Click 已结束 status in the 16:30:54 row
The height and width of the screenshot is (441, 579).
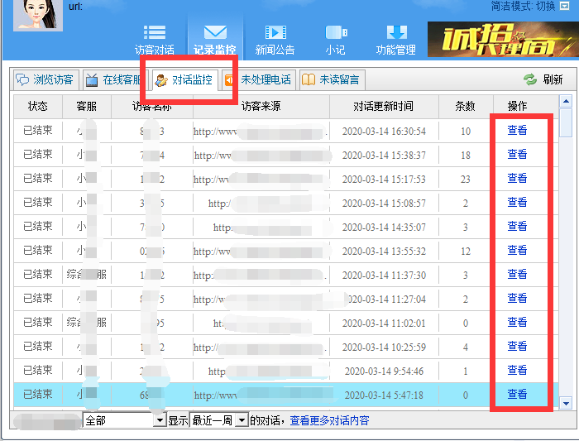pos(38,131)
